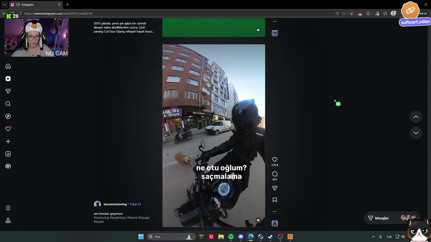Click the motorcycle reel video to pause
431x242 pixels.
[213, 135]
